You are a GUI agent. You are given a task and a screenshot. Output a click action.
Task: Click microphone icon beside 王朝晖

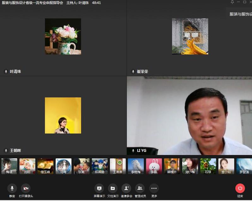(6, 151)
